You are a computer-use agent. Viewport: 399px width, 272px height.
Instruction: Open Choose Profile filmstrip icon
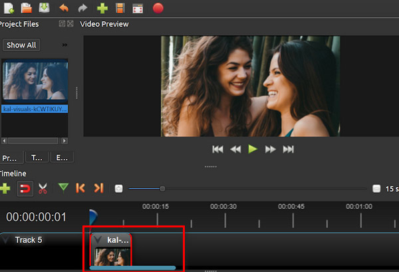(120, 8)
